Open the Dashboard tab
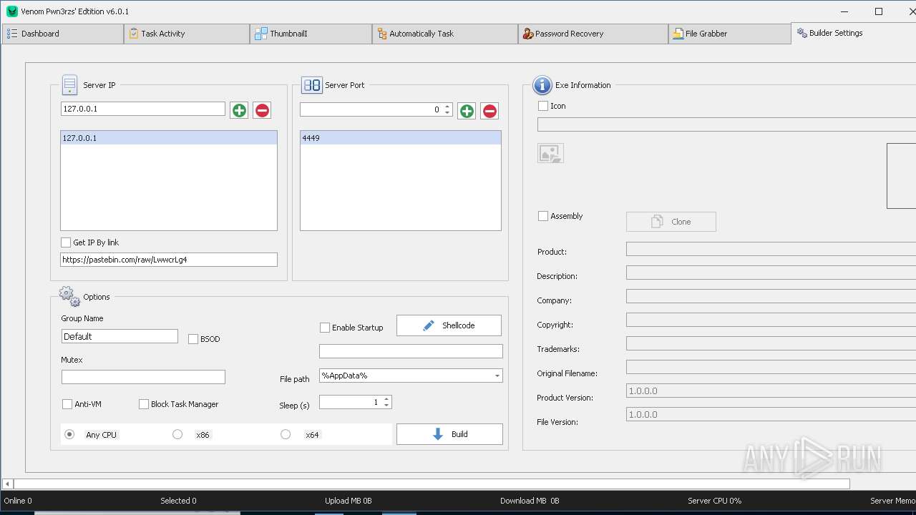The height and width of the screenshot is (515, 916). click(x=63, y=34)
